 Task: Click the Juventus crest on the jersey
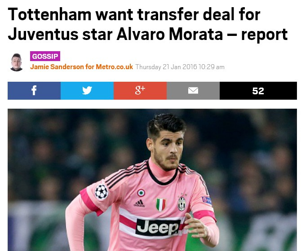coord(181,203)
